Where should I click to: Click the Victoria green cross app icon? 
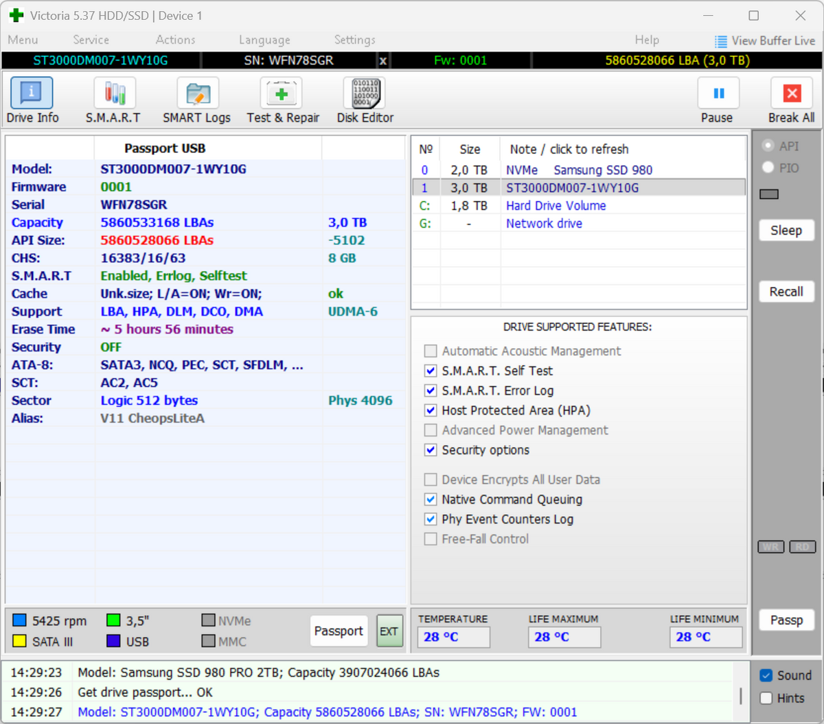pos(16,15)
